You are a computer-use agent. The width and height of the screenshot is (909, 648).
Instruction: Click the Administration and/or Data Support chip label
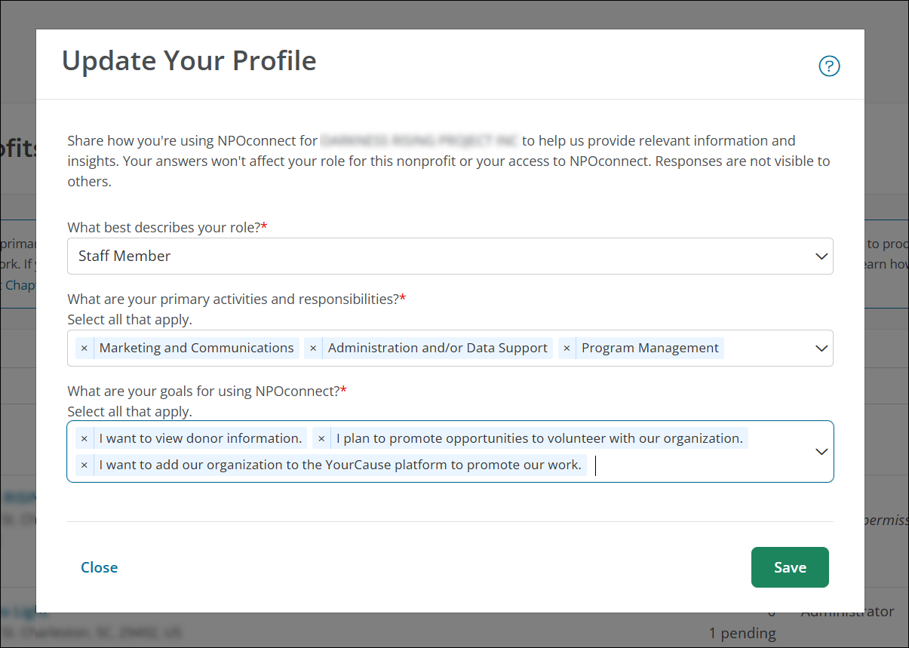click(x=438, y=349)
